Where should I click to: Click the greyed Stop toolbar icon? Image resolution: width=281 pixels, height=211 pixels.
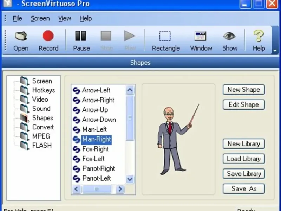point(106,36)
